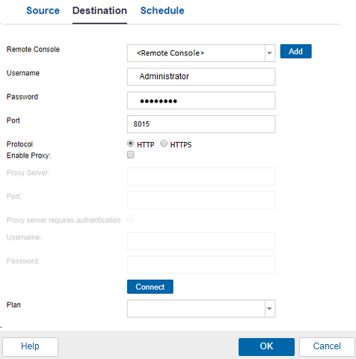
Task: Expand the Remote Console dropdown arrow
Action: [x=270, y=53]
